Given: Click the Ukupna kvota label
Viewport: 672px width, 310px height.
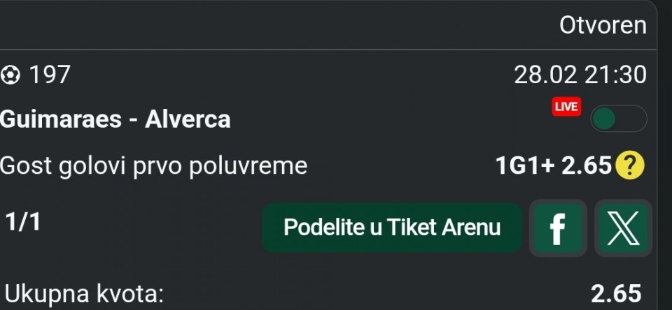Looking at the screenshot, I should 84,293.
